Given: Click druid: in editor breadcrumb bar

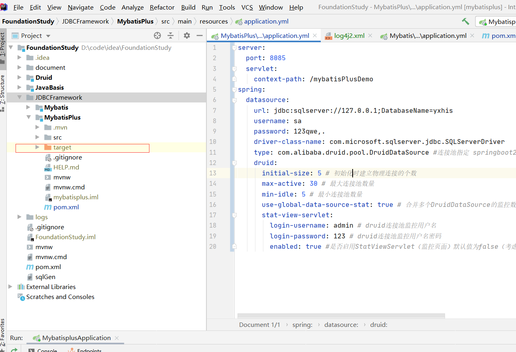Looking at the screenshot, I should [379, 324].
